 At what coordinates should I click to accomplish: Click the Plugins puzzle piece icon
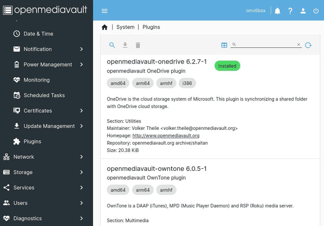pyautogui.click(x=17, y=141)
